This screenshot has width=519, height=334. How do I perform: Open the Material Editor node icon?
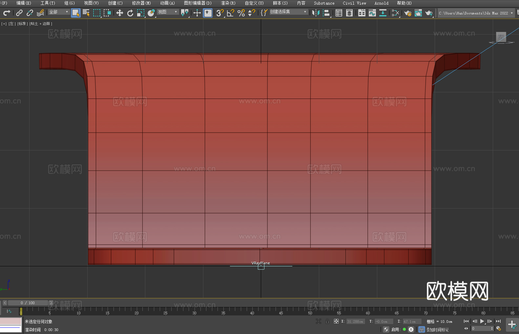(x=395, y=13)
